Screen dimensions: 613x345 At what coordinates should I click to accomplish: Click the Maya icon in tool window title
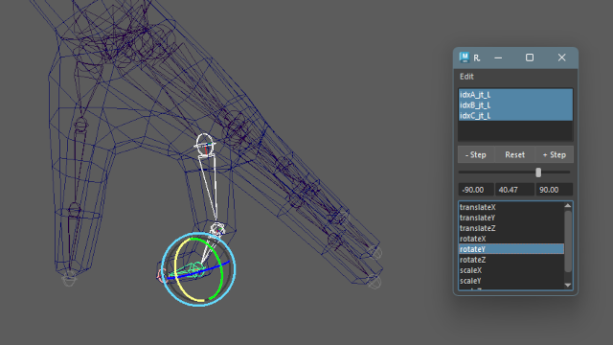(x=464, y=57)
